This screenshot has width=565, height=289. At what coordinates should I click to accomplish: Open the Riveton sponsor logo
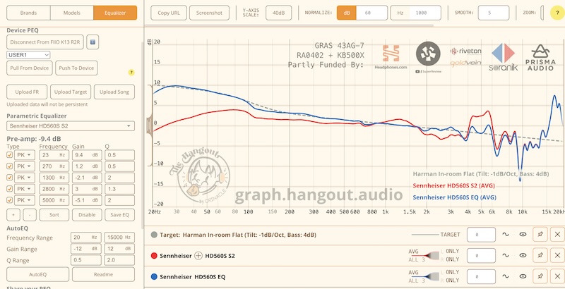pos(465,51)
